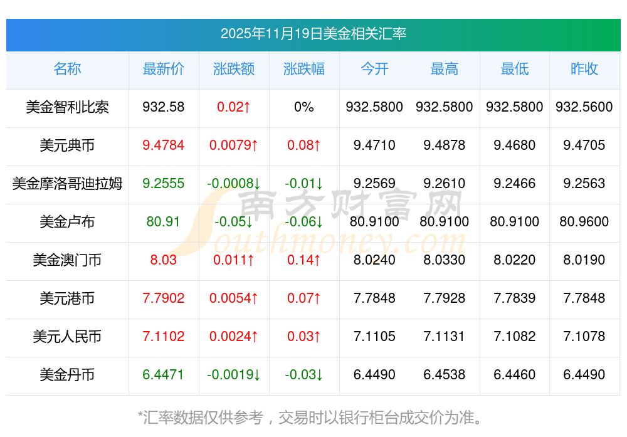Click the 美元人民币 row name

pos(67,337)
